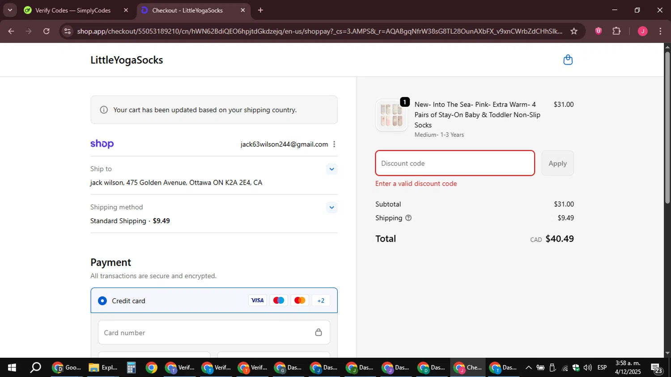Click the address bar URL
The width and height of the screenshot is (671, 377).
tap(319, 31)
